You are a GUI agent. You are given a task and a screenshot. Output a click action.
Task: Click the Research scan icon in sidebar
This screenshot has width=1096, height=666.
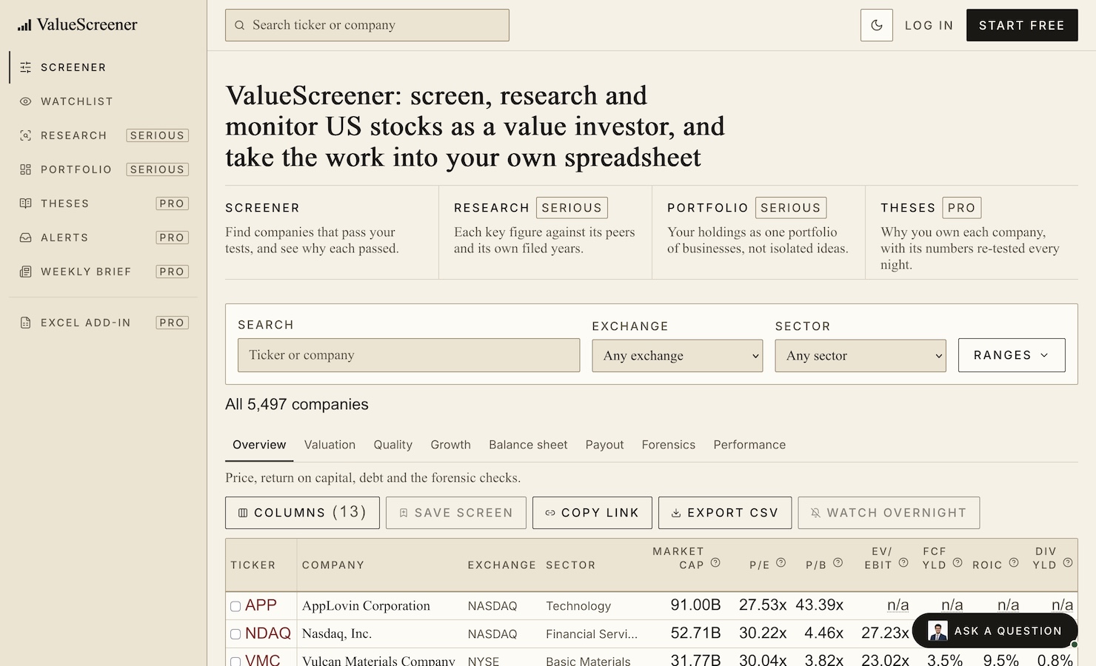26,135
